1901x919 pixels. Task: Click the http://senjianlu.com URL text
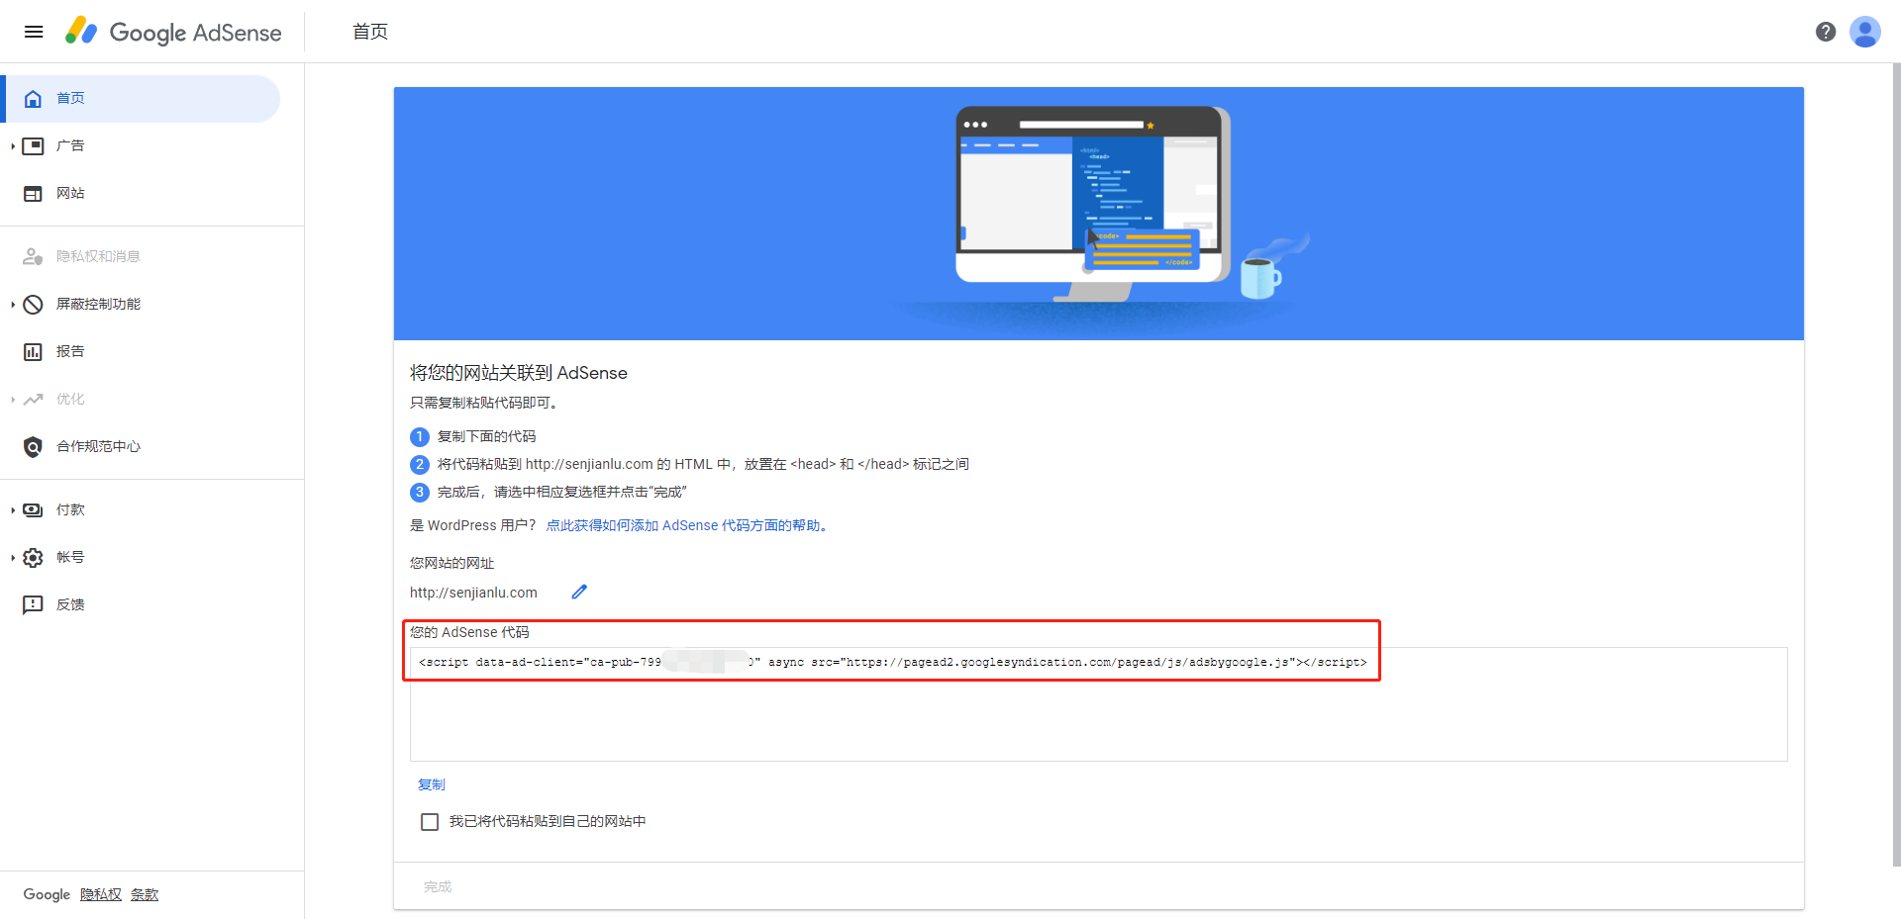coord(473,593)
